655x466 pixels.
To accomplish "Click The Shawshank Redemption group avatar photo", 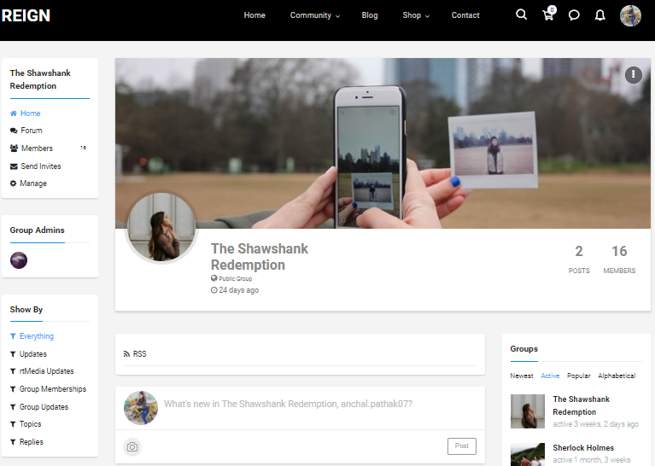I will [x=161, y=227].
